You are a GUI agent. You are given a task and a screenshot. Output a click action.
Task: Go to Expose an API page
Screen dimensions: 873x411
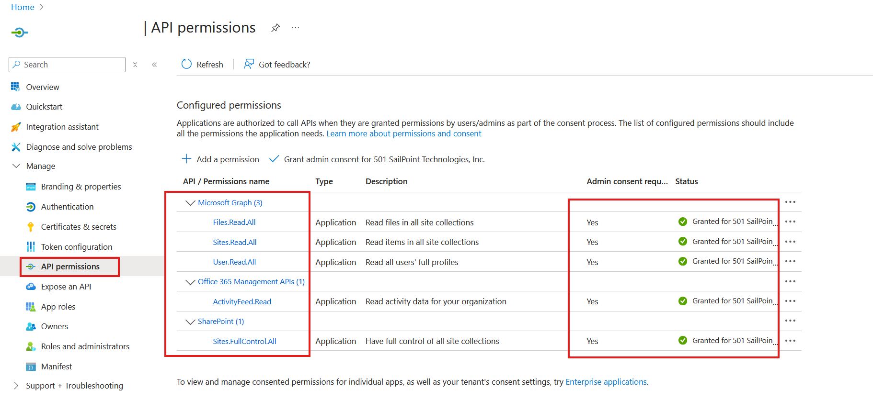tap(66, 287)
